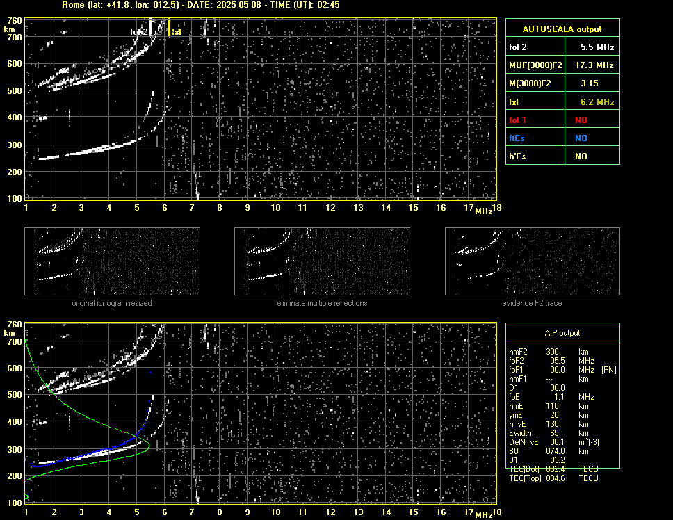
Task: Click the MHz axis label on upper plot
Action: coord(483,211)
